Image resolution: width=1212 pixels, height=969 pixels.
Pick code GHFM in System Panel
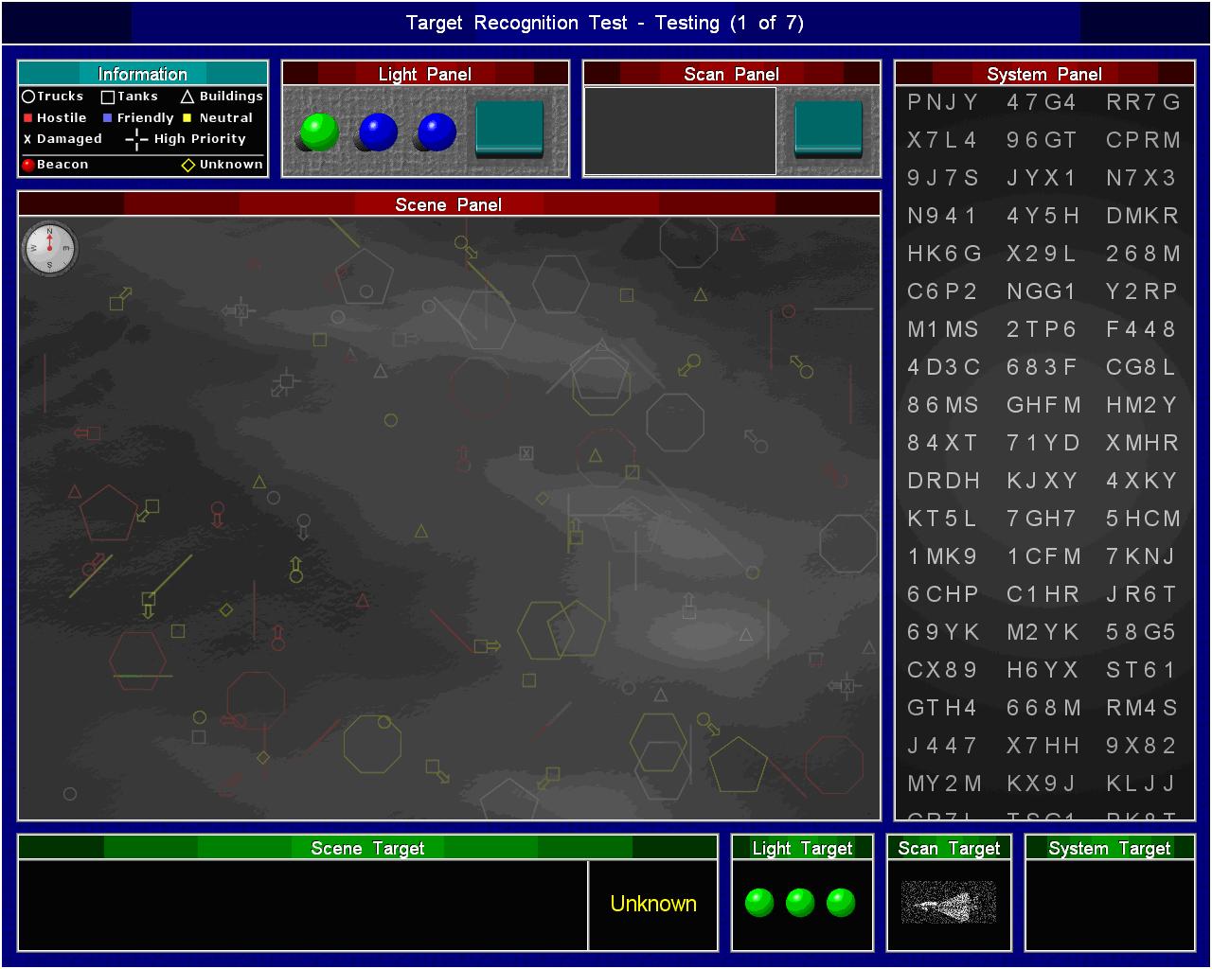click(1043, 405)
